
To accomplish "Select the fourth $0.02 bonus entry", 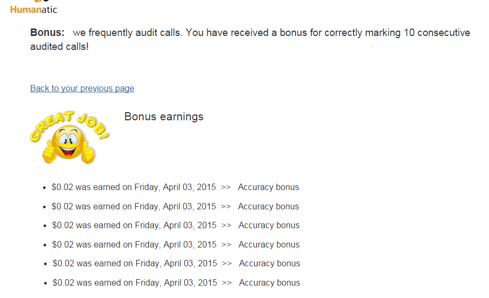I will point(134,244).
